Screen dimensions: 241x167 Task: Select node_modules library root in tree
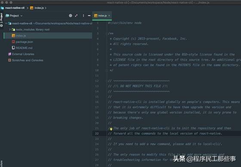(33, 30)
